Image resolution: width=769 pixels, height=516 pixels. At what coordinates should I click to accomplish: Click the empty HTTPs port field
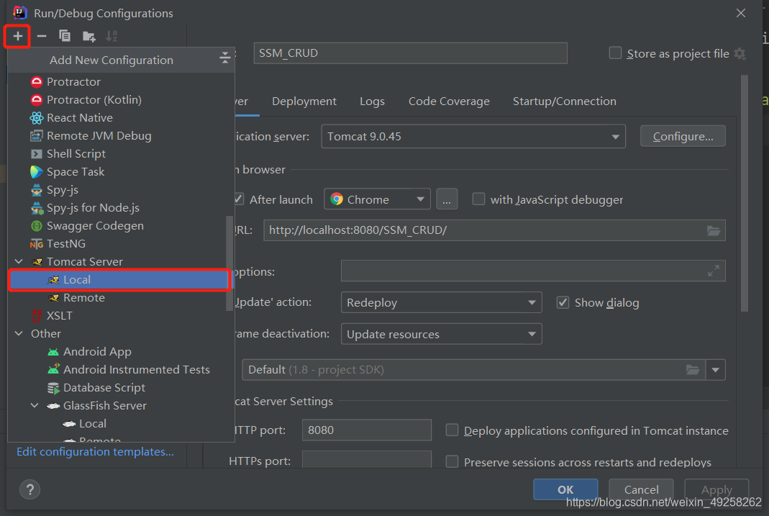coord(366,460)
